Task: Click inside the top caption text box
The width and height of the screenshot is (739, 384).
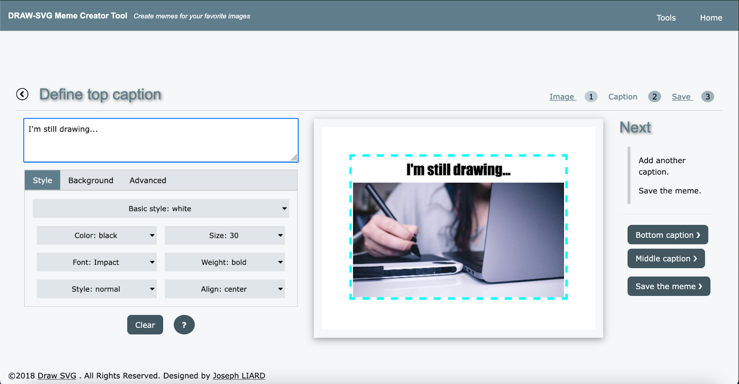Action: coord(161,140)
